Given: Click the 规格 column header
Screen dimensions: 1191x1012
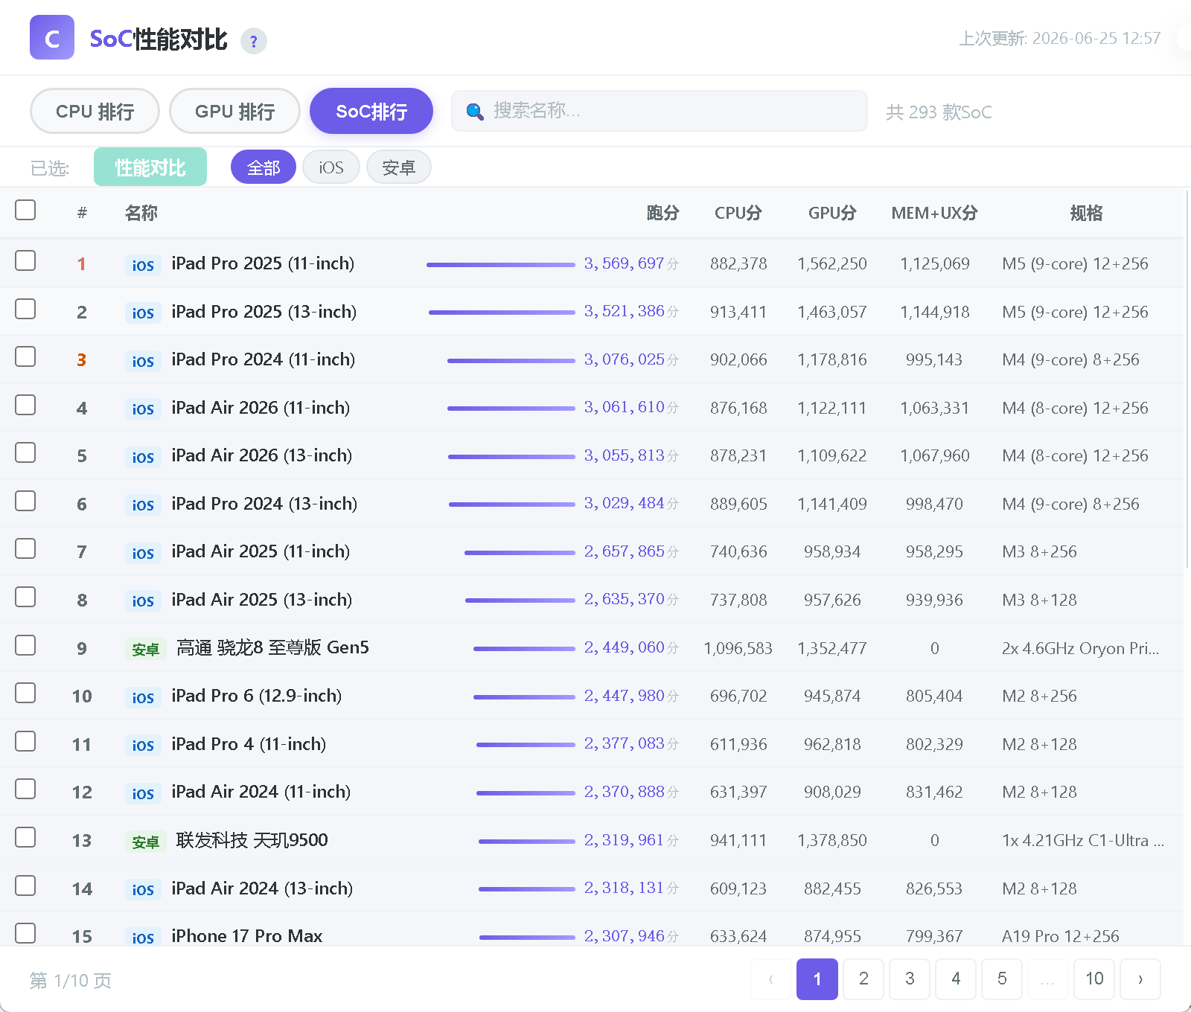Looking at the screenshot, I should [1086, 213].
